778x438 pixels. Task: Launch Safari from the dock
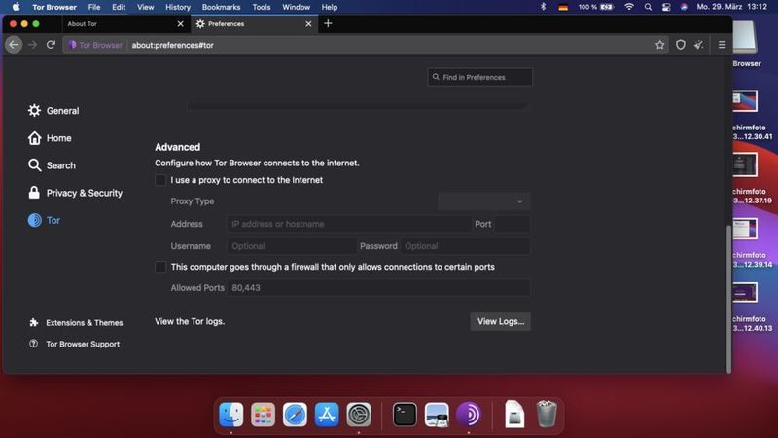tap(295, 415)
